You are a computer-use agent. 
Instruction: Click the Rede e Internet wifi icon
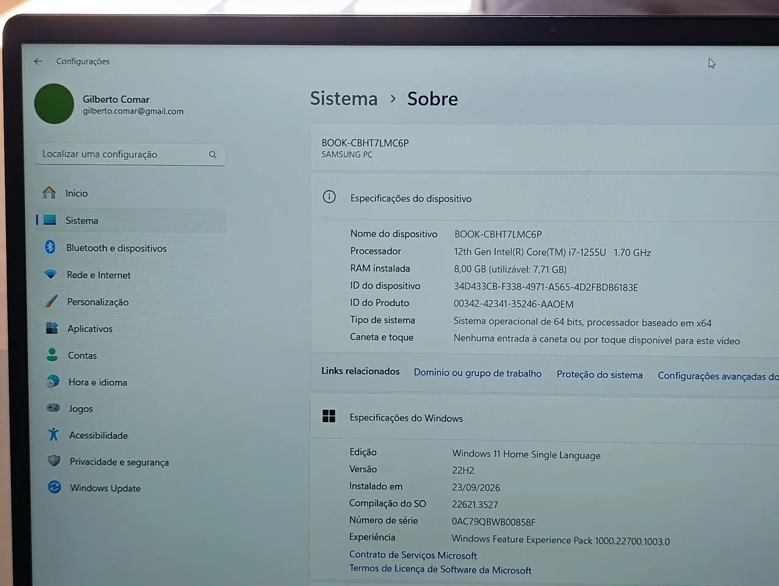[51, 274]
